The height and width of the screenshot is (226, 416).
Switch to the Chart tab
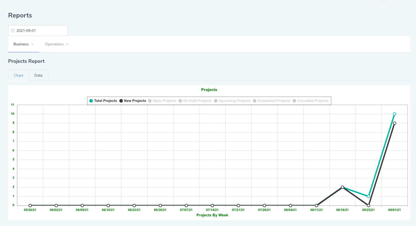(x=19, y=75)
